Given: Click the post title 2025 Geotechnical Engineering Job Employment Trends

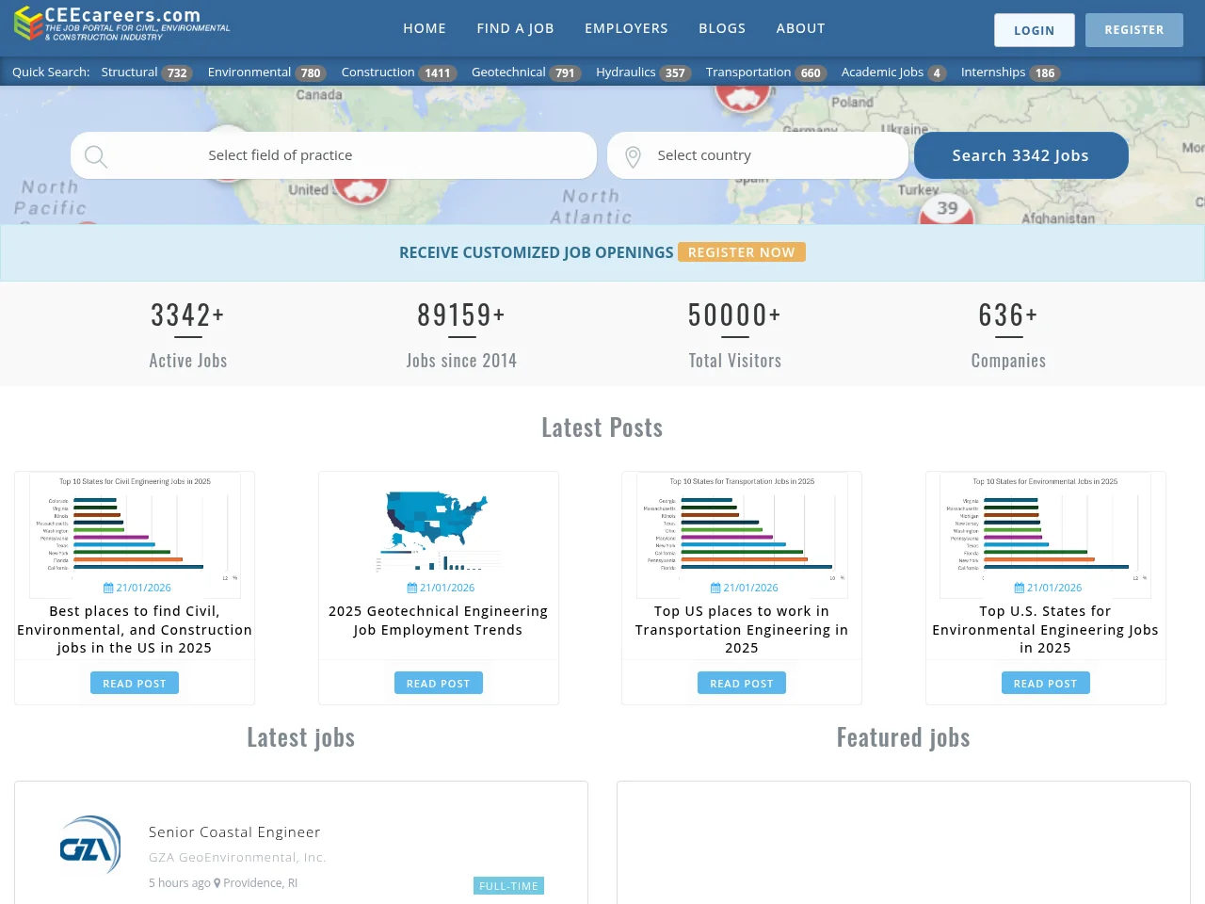Looking at the screenshot, I should coord(438,621).
